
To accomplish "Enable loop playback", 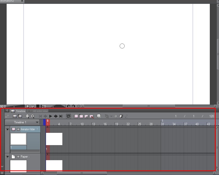I will [68, 116].
